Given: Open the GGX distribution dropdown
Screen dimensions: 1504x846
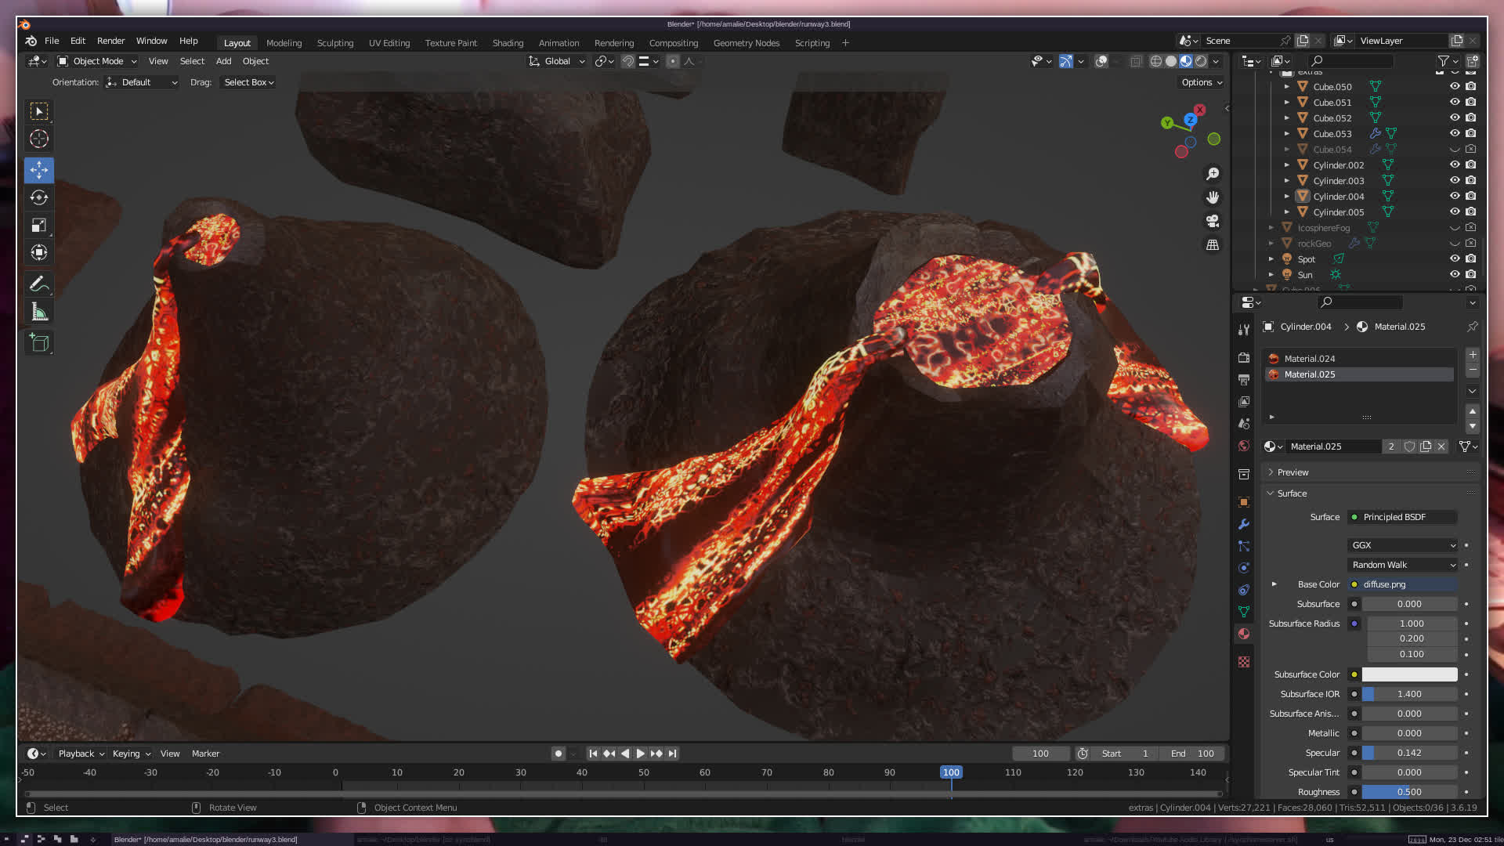Looking at the screenshot, I should click(x=1402, y=545).
